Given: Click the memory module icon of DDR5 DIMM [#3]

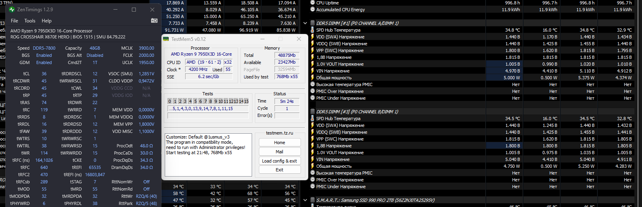Looking at the screenshot, I should [313, 112].
